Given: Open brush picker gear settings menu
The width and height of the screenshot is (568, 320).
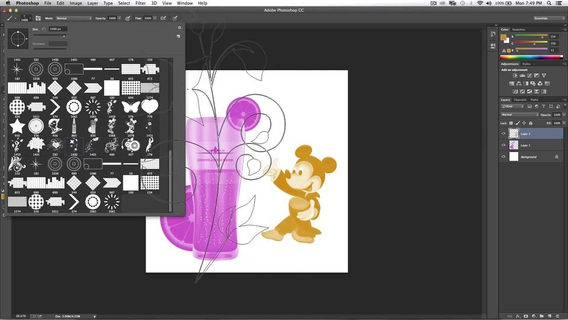Looking at the screenshot, I should pos(179,28).
